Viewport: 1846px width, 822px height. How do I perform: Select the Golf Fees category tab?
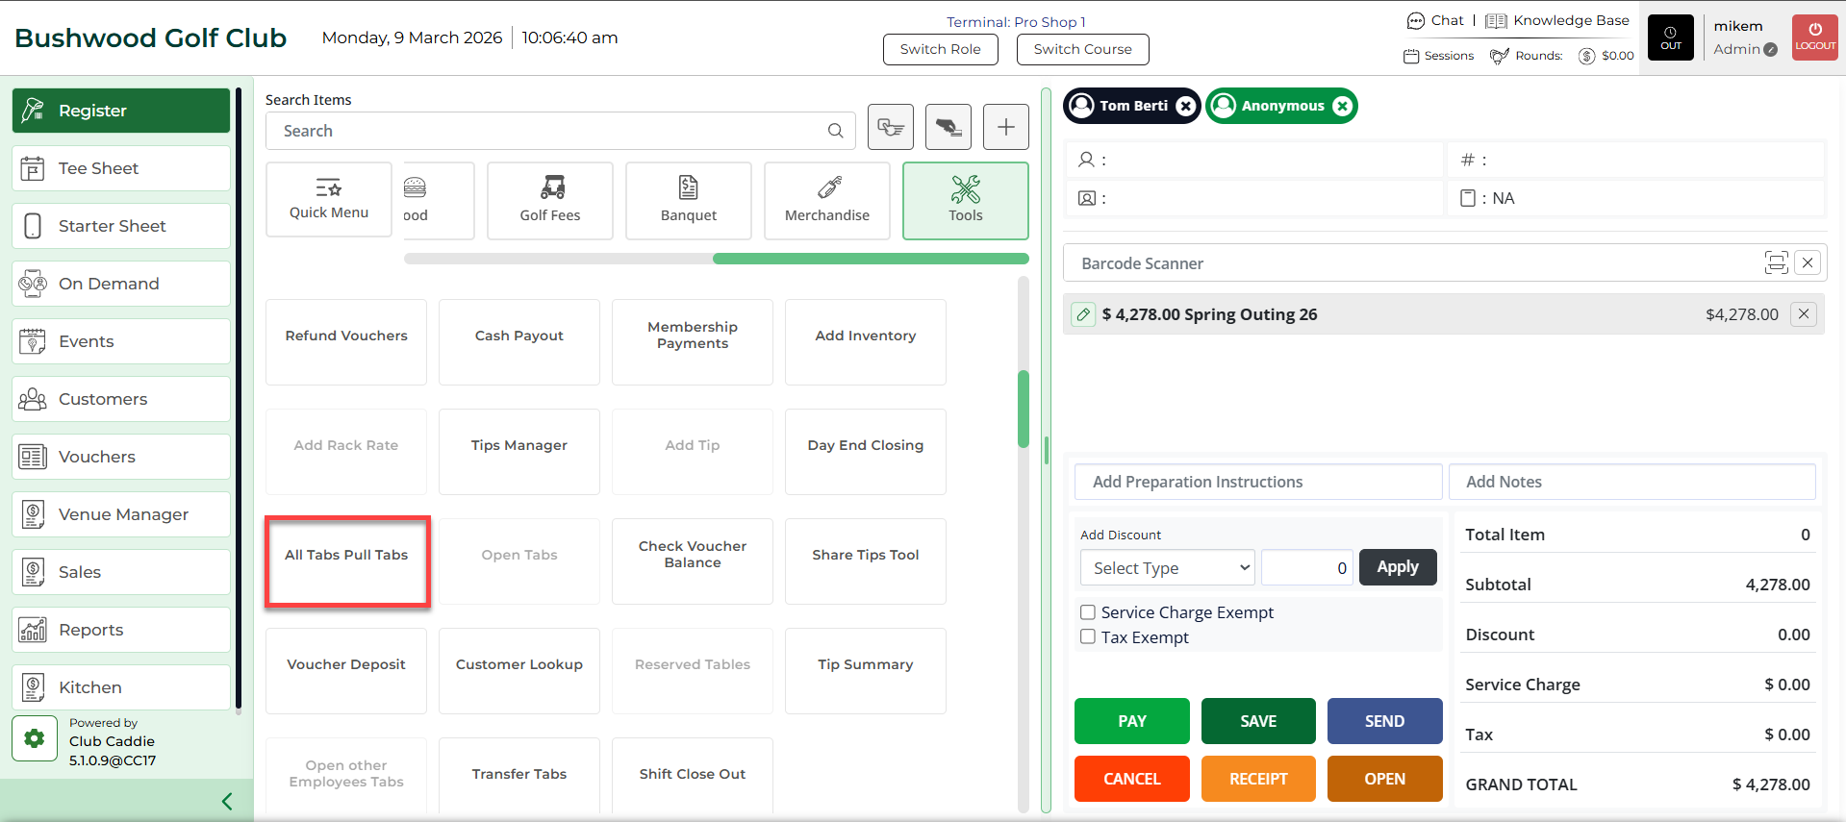pyautogui.click(x=549, y=200)
